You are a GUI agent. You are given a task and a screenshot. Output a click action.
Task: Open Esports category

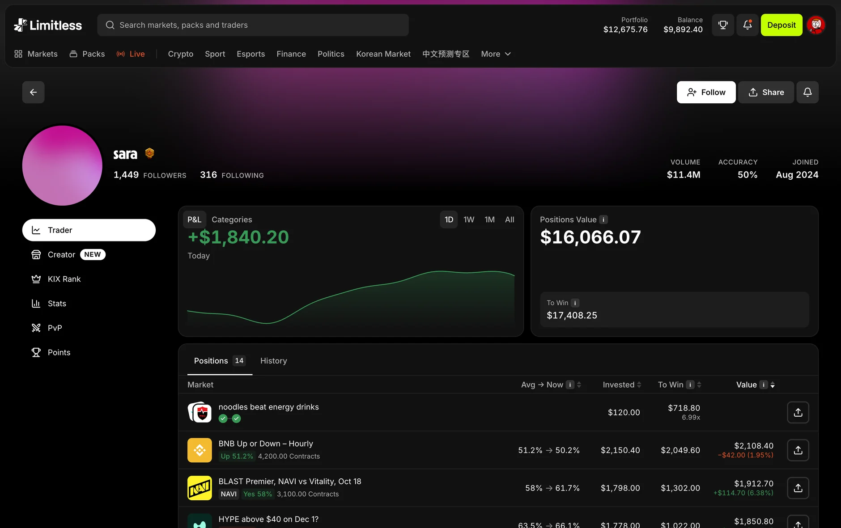pyautogui.click(x=251, y=54)
